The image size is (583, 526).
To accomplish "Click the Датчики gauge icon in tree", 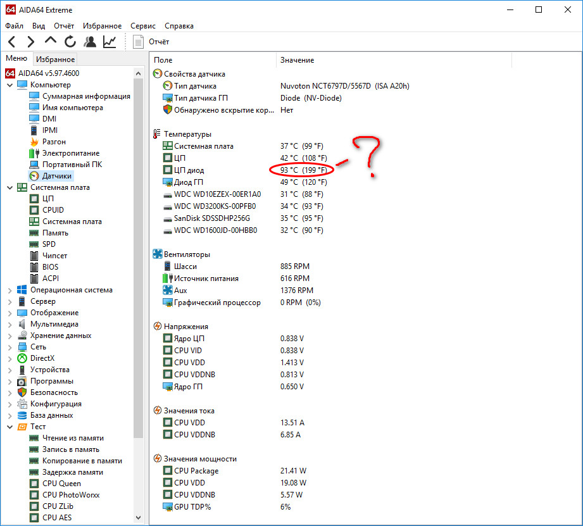I will (x=34, y=176).
